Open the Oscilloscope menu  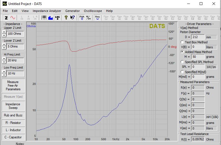[93, 11]
